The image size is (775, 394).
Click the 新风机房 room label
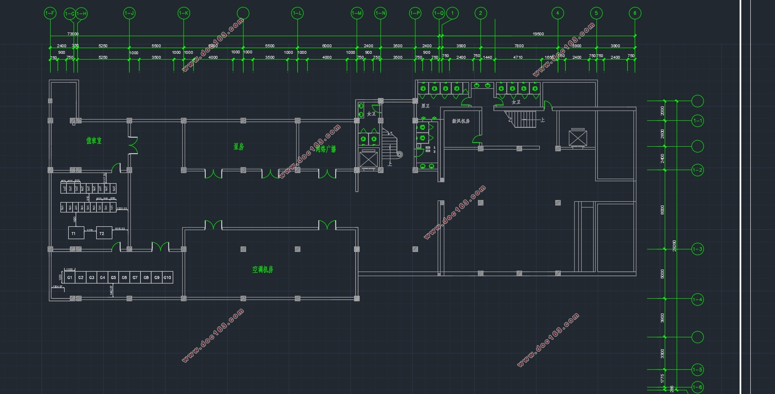pyautogui.click(x=460, y=121)
